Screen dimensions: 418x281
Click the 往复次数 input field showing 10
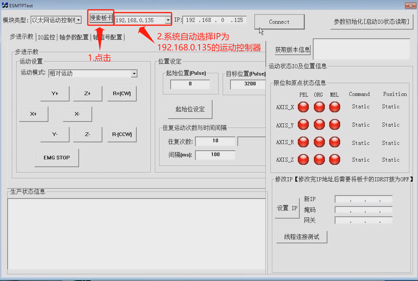click(215, 141)
